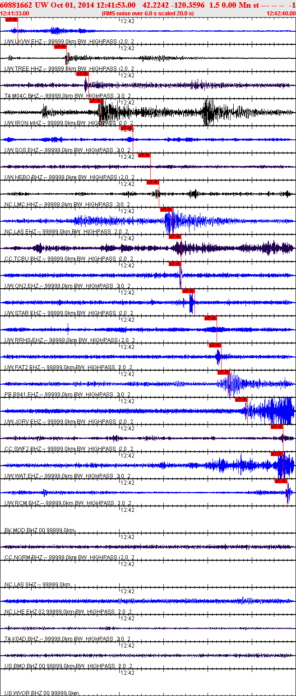Select the UW LKVW EHZ station label
The height and width of the screenshot is (696, 296).
coord(69,42)
